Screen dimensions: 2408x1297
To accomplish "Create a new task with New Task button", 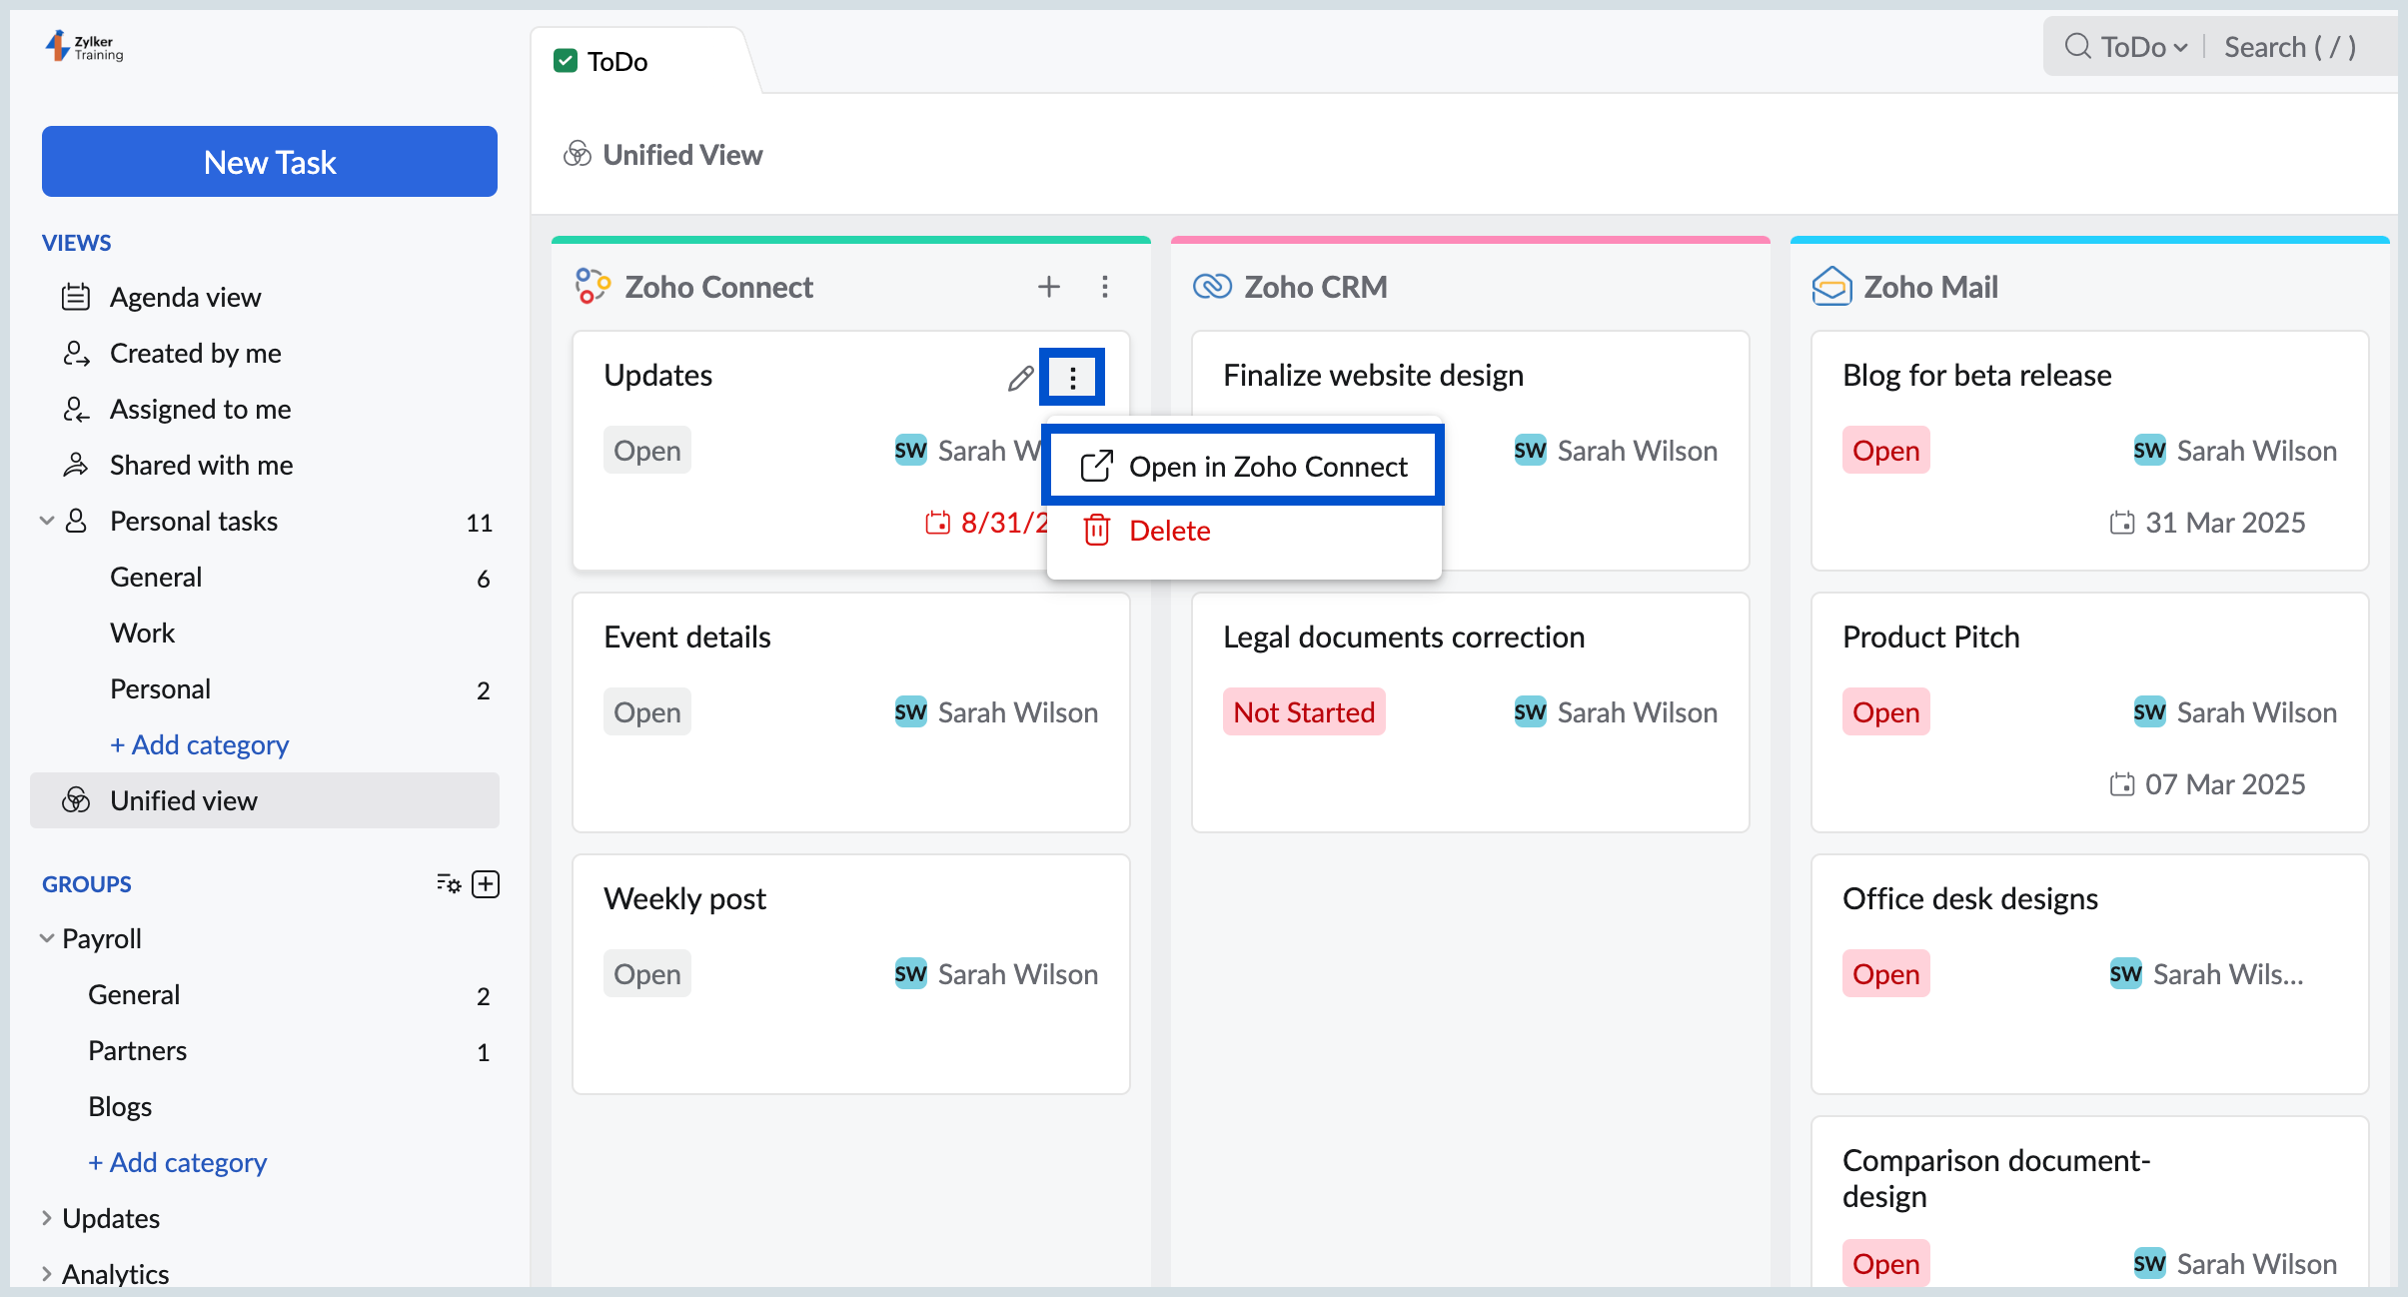I will coord(270,162).
